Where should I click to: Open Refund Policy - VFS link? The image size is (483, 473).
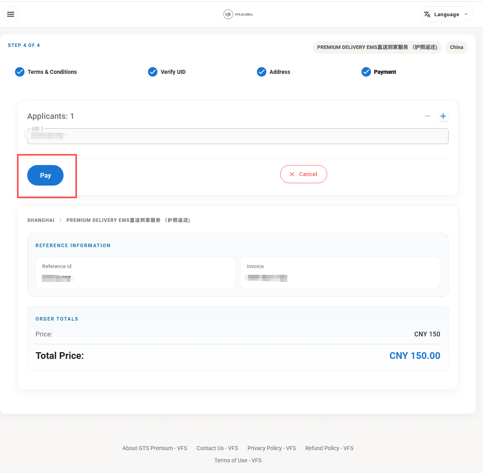pos(329,448)
